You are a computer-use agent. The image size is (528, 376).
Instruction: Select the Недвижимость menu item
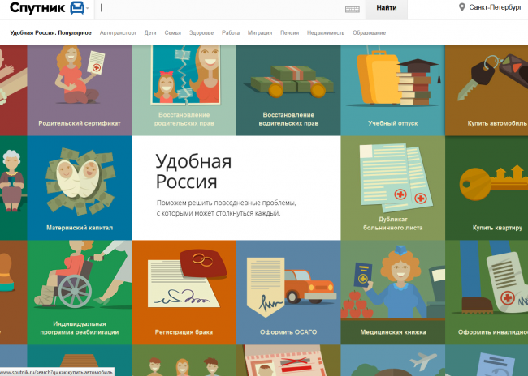pyautogui.click(x=326, y=33)
